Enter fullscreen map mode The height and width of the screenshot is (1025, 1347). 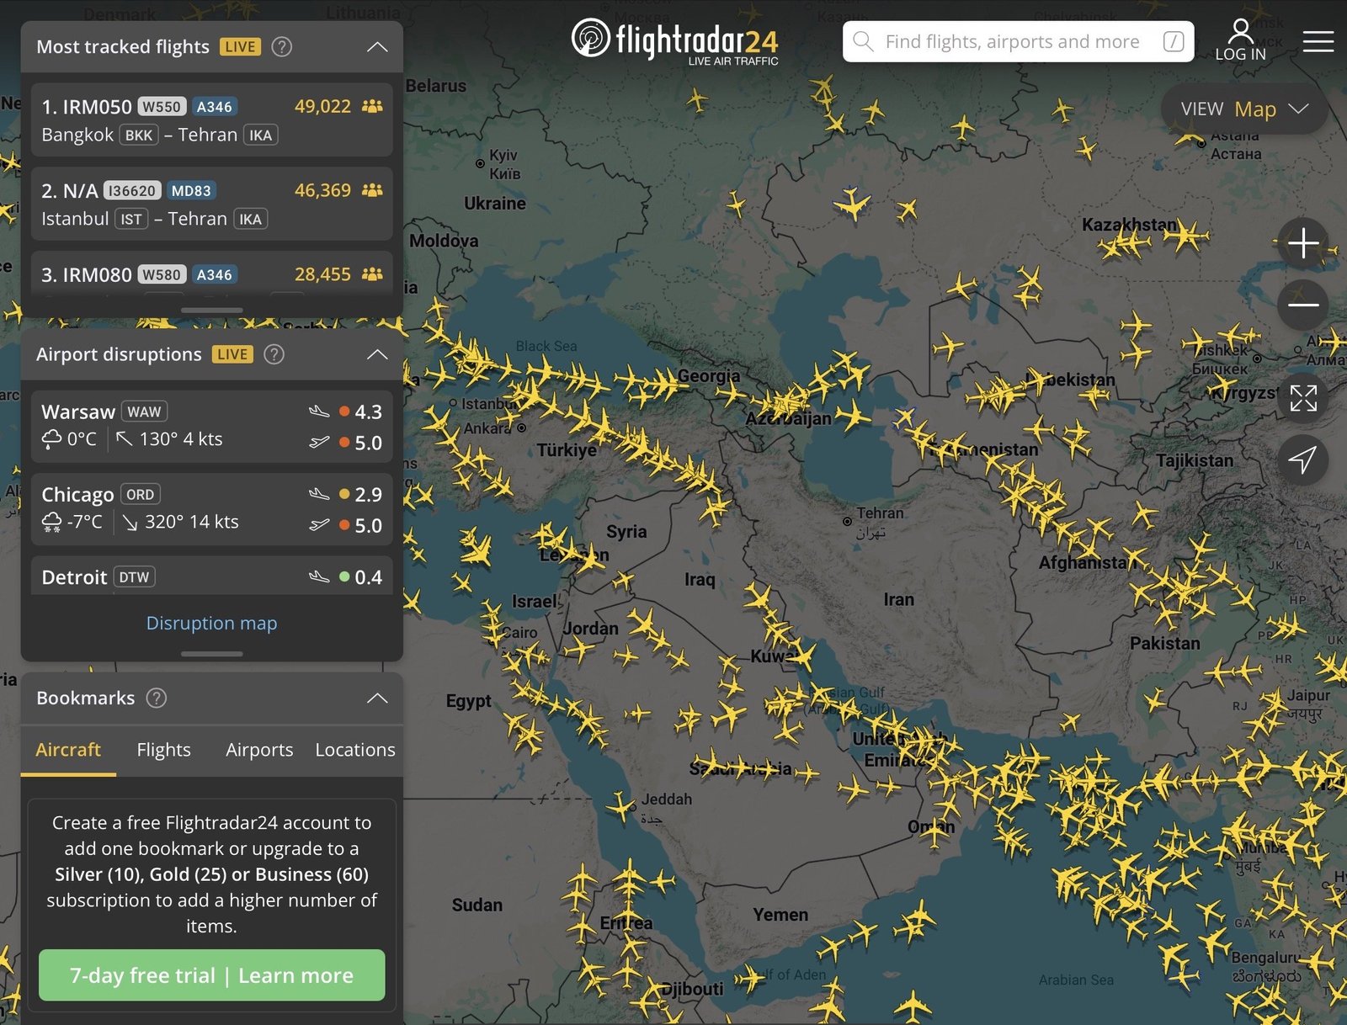tap(1302, 398)
